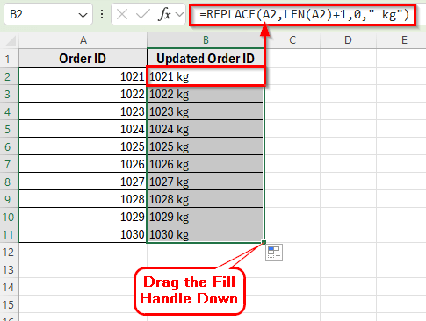Image resolution: width=426 pixels, height=321 pixels.
Task: Select row 9 header
Action: click(9, 199)
